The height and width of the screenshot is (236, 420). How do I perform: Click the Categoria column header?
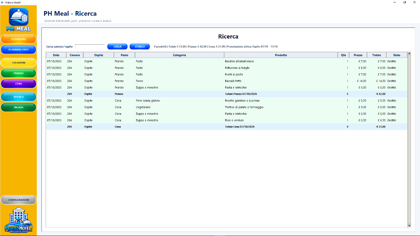(179, 55)
